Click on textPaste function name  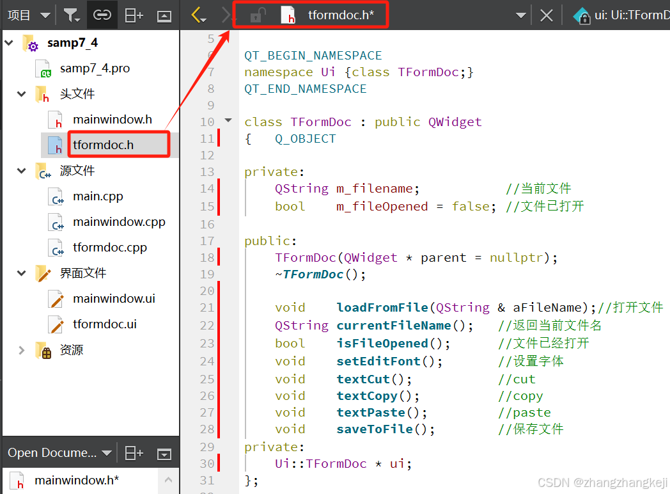click(370, 412)
